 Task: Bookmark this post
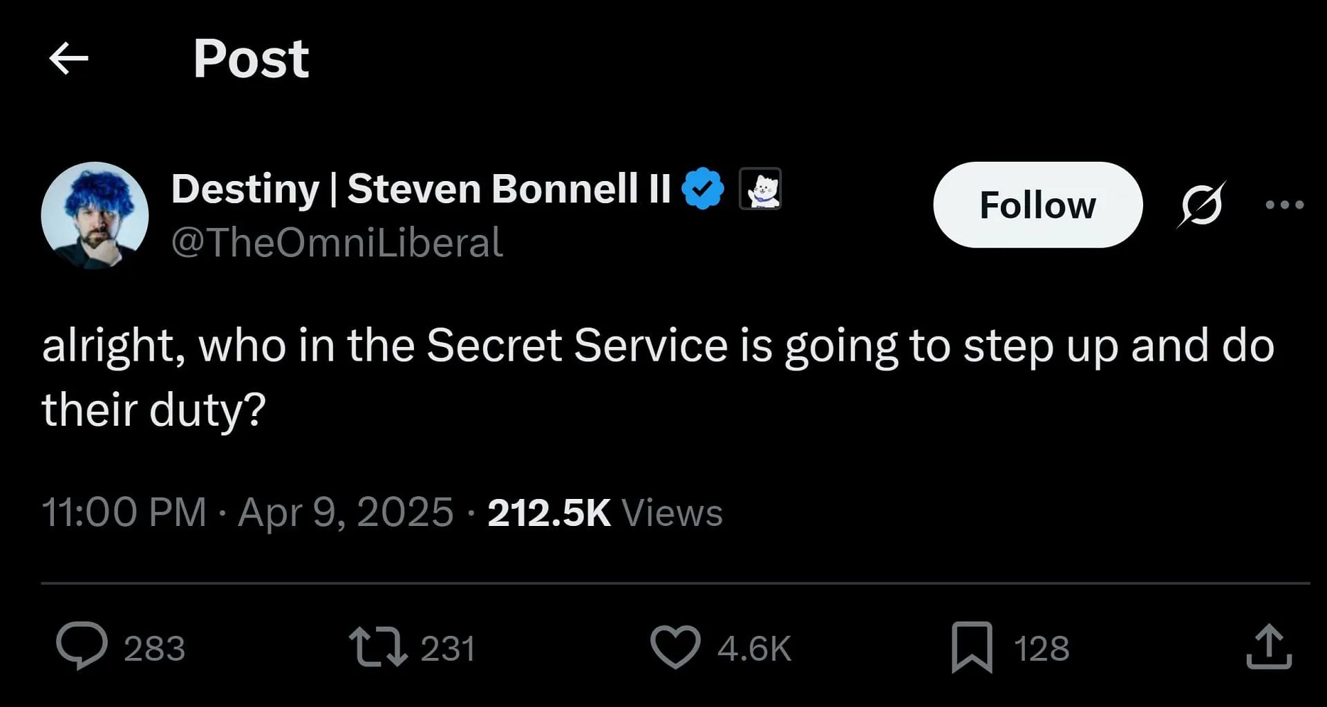click(x=972, y=647)
